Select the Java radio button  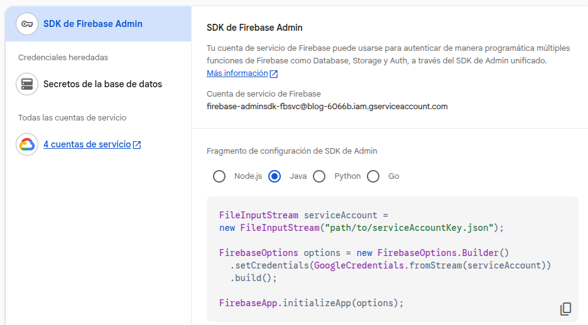[275, 176]
